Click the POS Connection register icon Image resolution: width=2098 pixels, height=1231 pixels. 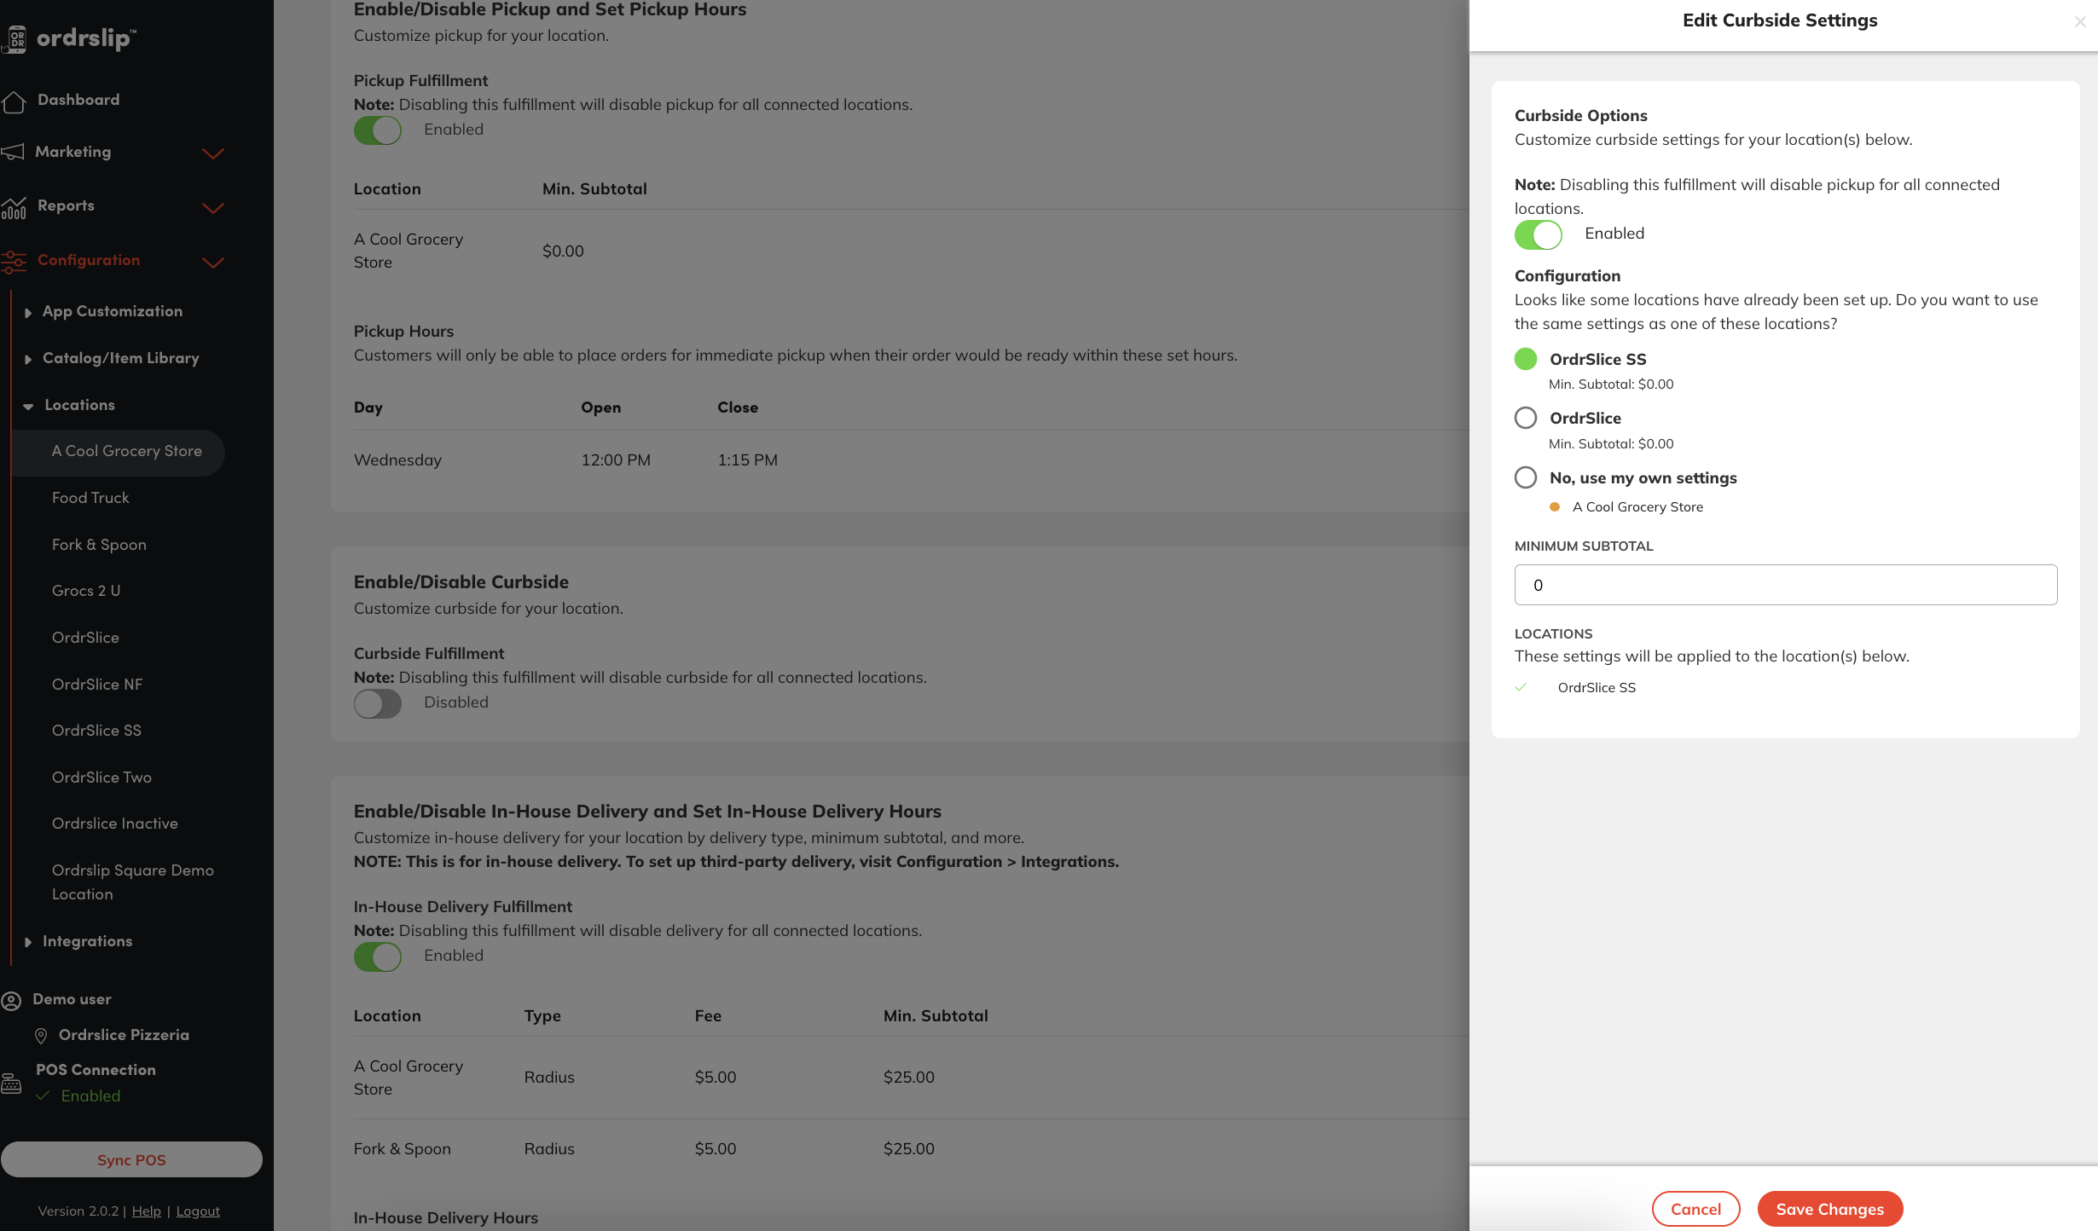(12, 1083)
